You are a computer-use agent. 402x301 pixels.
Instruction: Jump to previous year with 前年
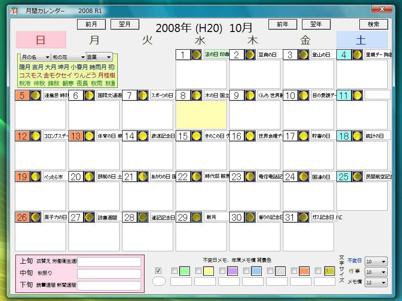click(x=282, y=24)
